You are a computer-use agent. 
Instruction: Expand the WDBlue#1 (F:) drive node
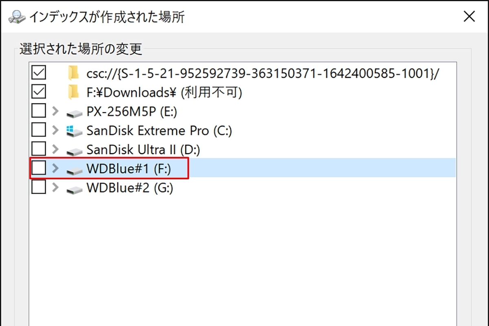pyautogui.click(x=56, y=168)
